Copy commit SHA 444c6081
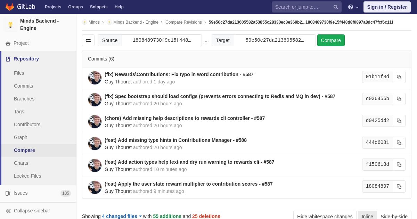 tap(399, 143)
